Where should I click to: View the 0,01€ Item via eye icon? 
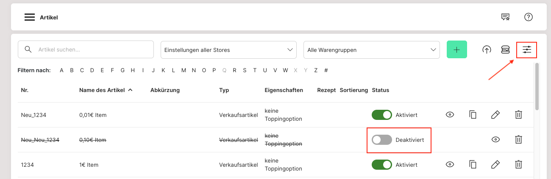[450, 115]
